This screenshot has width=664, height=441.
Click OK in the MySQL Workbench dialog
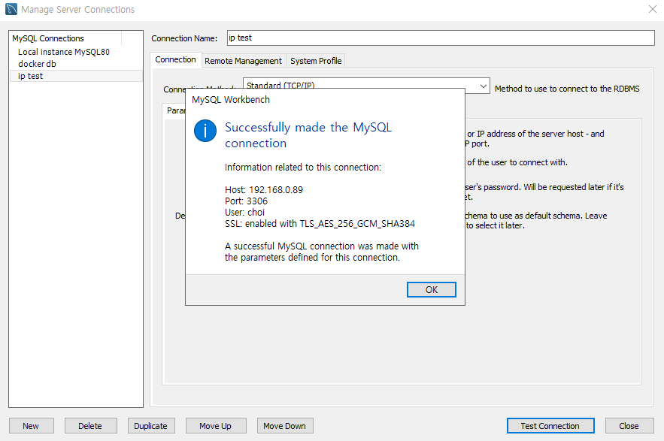[431, 289]
